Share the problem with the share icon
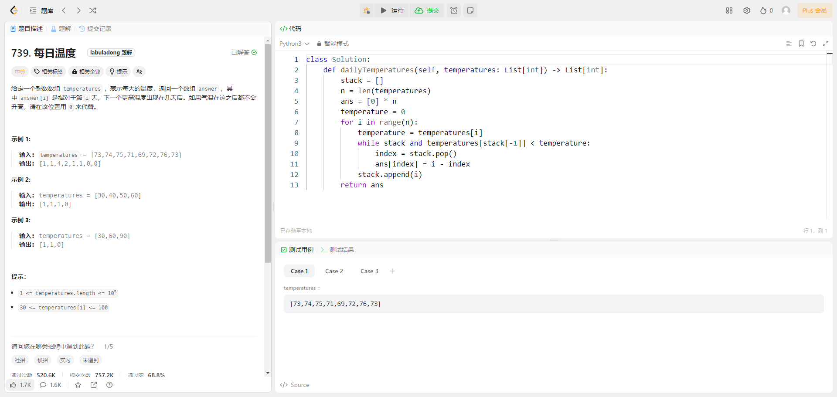The image size is (837, 397). click(x=94, y=385)
